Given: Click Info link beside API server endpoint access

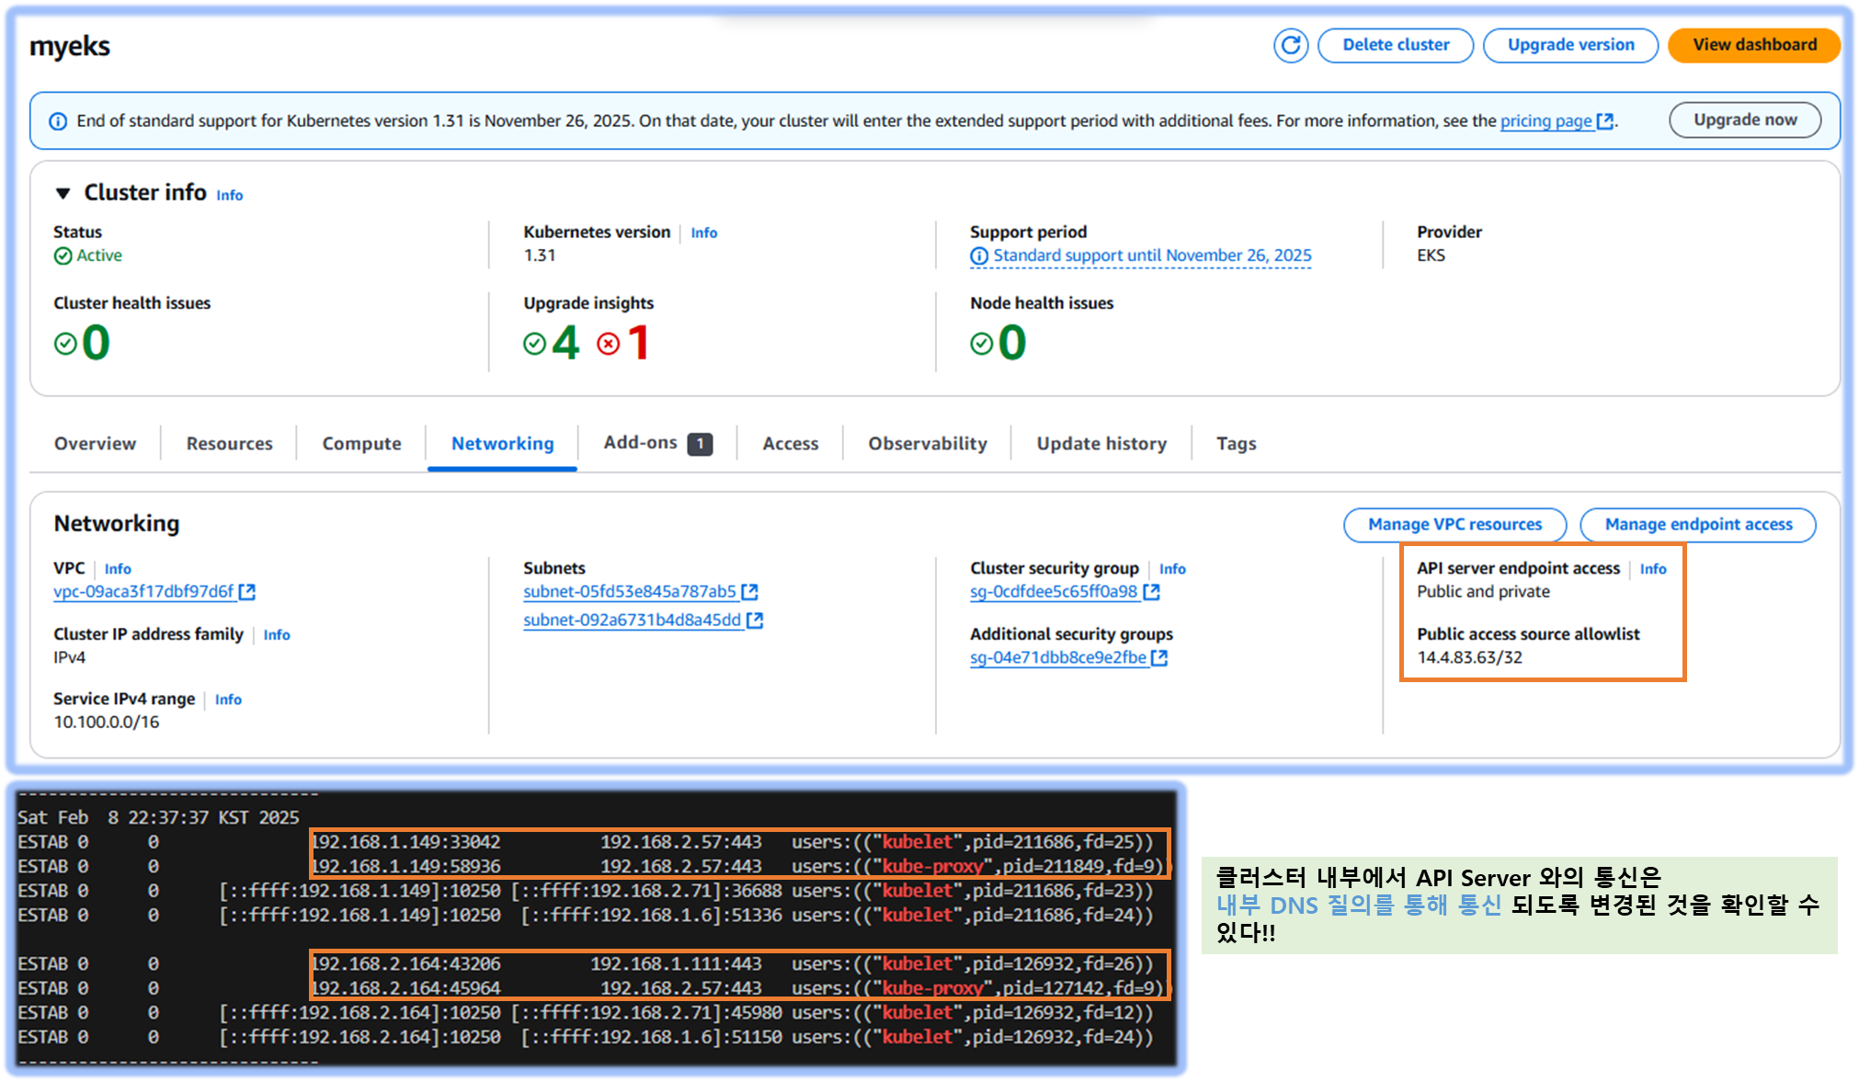Looking at the screenshot, I should [x=1652, y=569].
